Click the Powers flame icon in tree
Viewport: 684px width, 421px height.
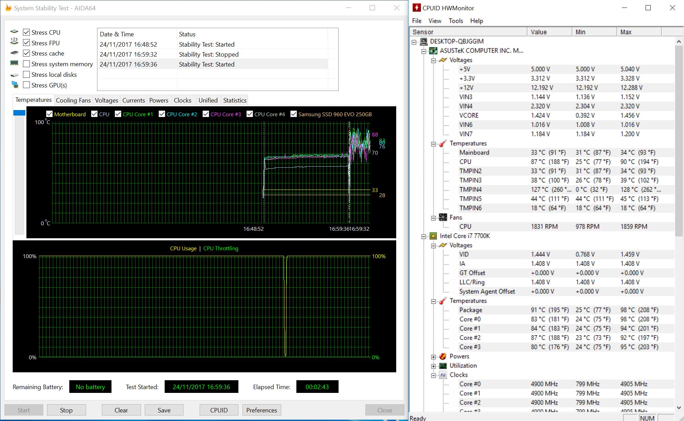[x=443, y=356]
